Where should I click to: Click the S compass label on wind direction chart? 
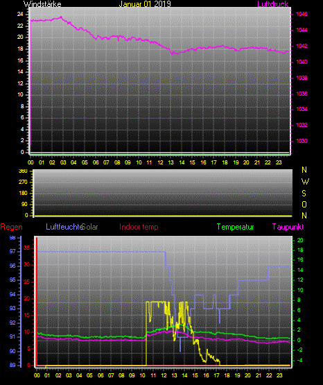(x=304, y=194)
